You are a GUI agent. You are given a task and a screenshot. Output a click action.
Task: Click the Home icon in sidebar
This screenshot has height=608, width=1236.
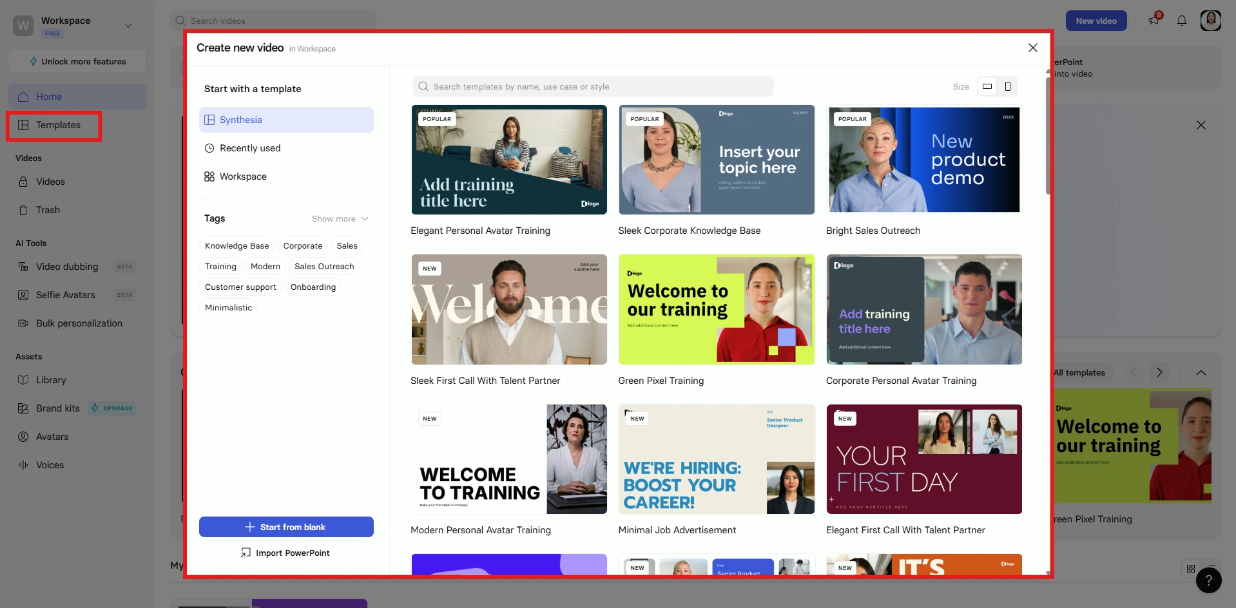(x=23, y=97)
